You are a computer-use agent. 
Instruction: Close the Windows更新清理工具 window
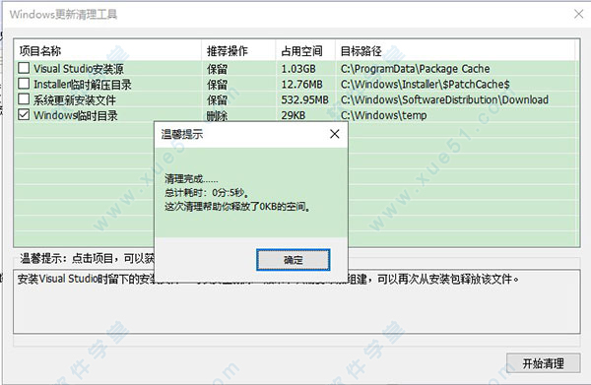(x=578, y=14)
